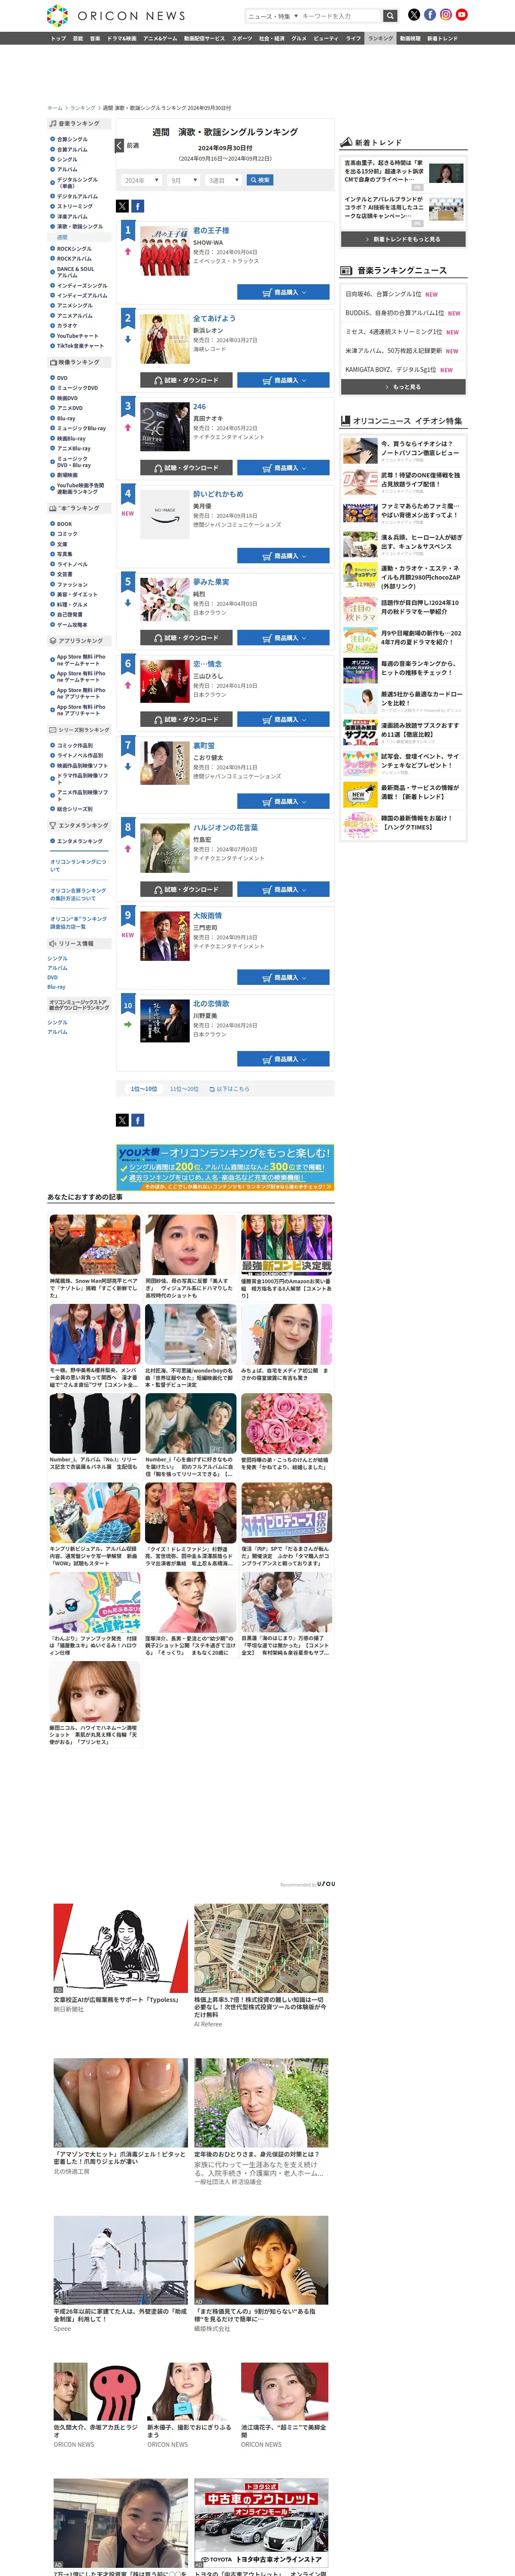This screenshot has width=515, height=2576.
Task: Open you大樹 Oricon ranking banner
Action: 225,1168
